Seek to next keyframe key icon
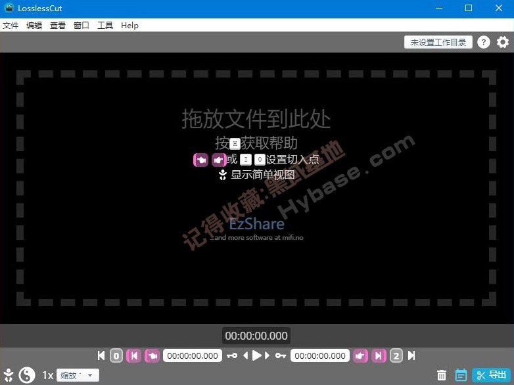The width and height of the screenshot is (514, 385). (x=281, y=355)
